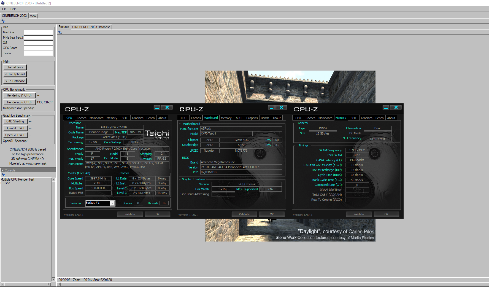Click OK in Memory CPU-Z window
The width and height of the screenshot is (489, 287).
coord(387,214)
